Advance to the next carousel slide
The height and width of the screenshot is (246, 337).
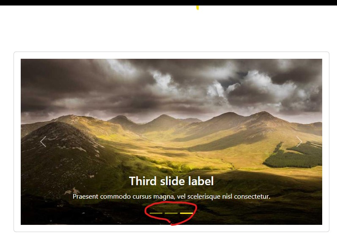tap(299, 142)
